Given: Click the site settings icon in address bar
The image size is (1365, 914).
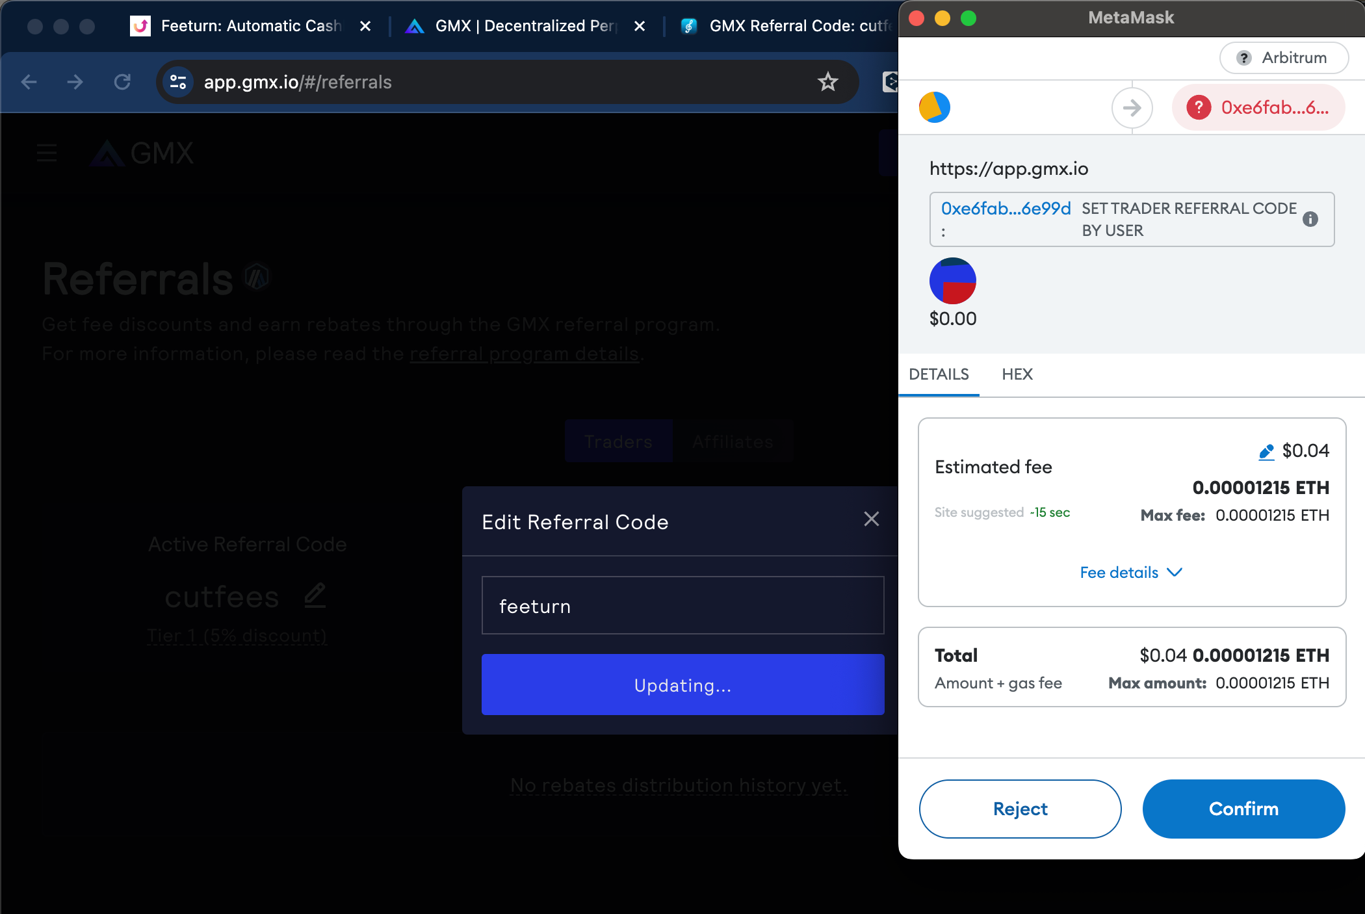Looking at the screenshot, I should pos(178,82).
